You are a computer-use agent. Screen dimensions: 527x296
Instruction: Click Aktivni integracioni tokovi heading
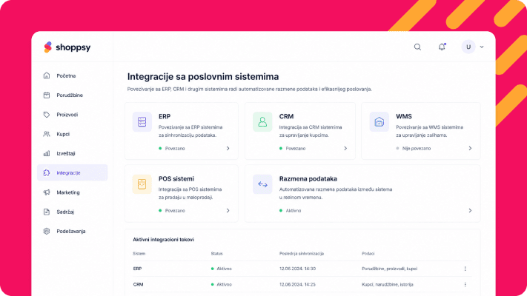click(x=163, y=240)
